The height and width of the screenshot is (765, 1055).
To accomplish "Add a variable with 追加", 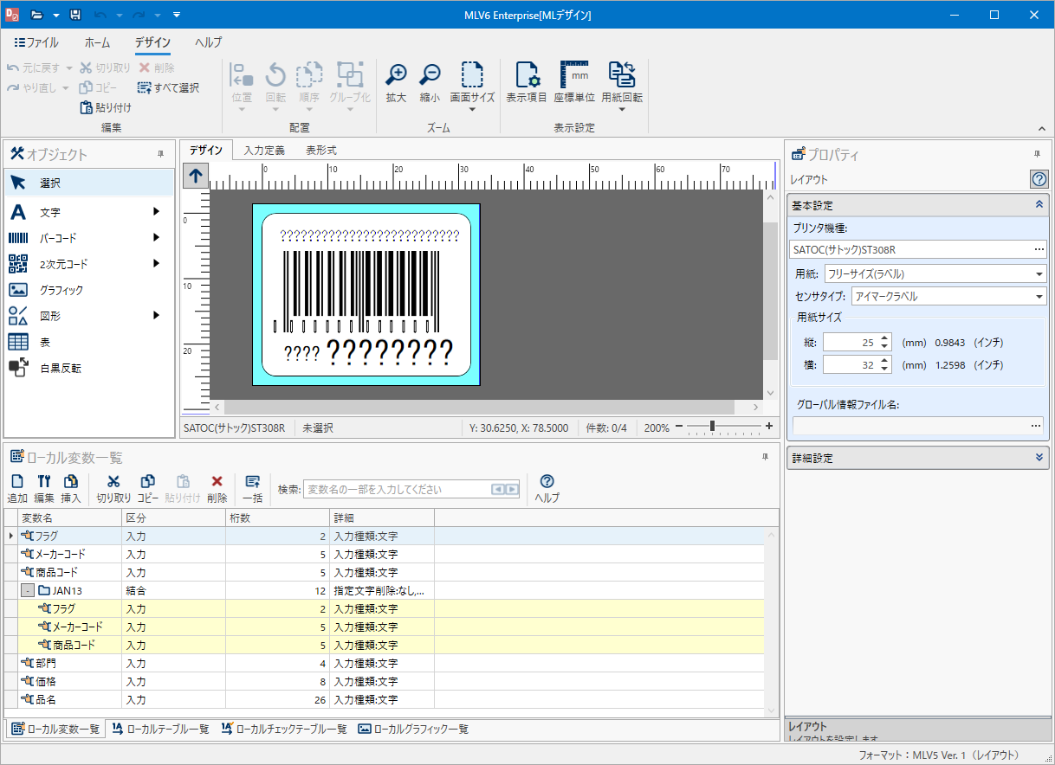I will click(x=17, y=489).
